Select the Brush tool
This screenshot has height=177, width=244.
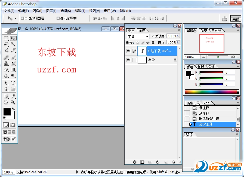[x=13, y=58]
